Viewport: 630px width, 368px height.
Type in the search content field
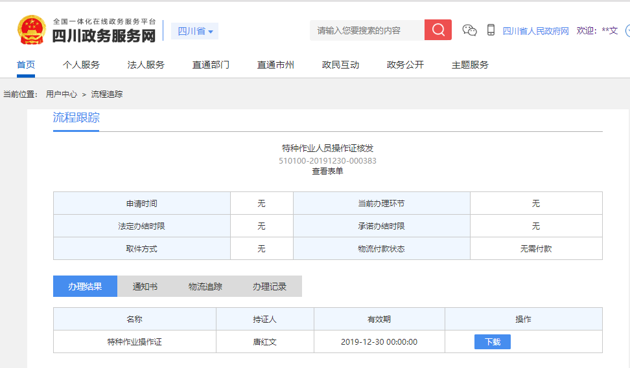pos(367,30)
